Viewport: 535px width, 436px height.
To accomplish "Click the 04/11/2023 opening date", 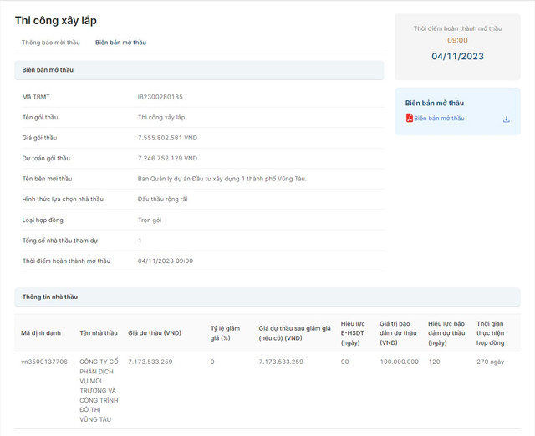I will [457, 57].
